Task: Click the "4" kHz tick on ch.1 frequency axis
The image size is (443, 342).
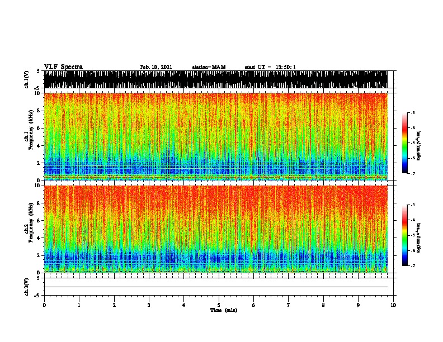Action: coord(39,146)
